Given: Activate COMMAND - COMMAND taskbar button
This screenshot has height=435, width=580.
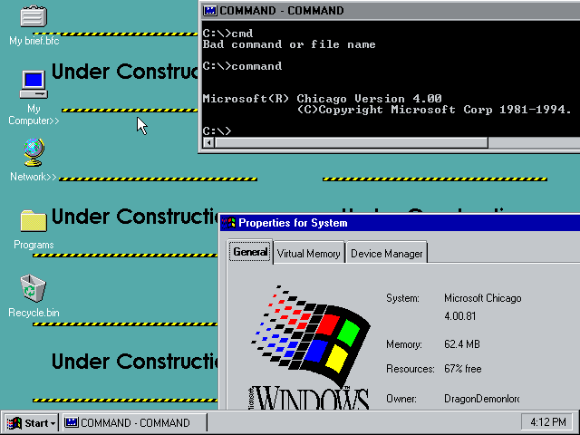Looking at the screenshot, I should click(x=134, y=422).
